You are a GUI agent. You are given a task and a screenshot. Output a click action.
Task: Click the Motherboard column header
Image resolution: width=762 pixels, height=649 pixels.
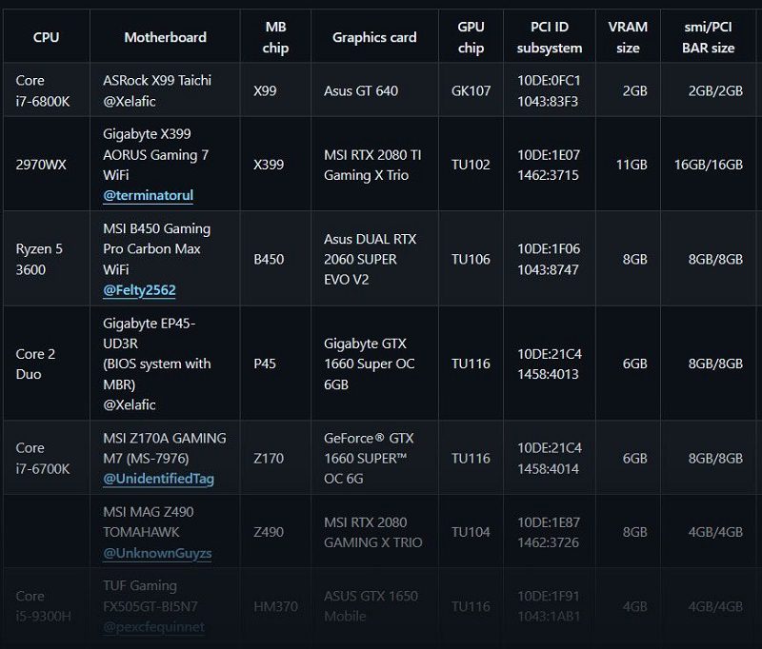(165, 37)
